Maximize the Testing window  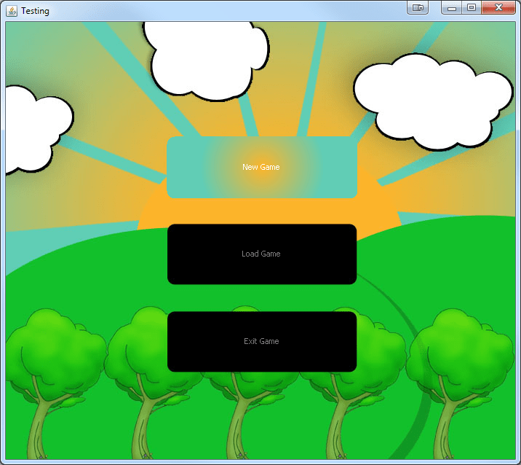pyautogui.click(x=472, y=7)
